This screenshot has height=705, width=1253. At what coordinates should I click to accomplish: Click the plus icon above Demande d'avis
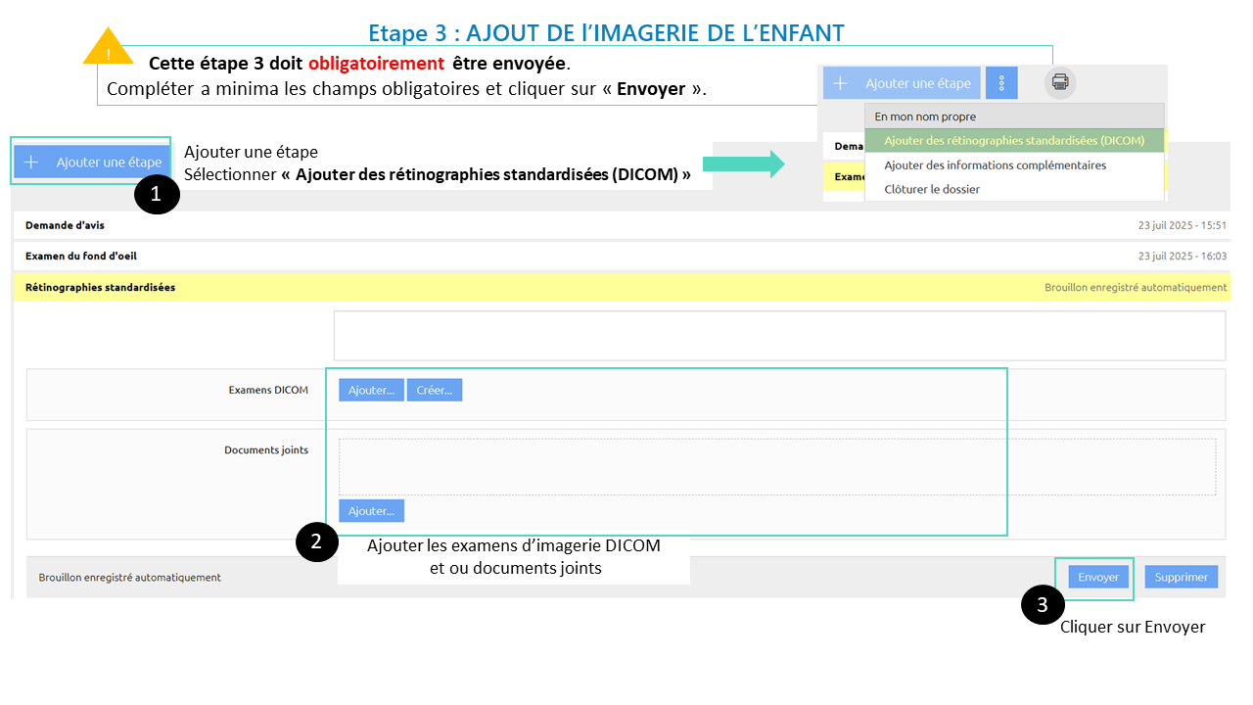(x=31, y=163)
